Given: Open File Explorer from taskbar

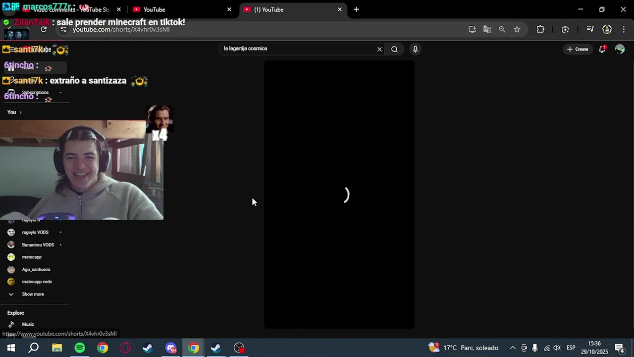Looking at the screenshot, I should click(x=57, y=348).
